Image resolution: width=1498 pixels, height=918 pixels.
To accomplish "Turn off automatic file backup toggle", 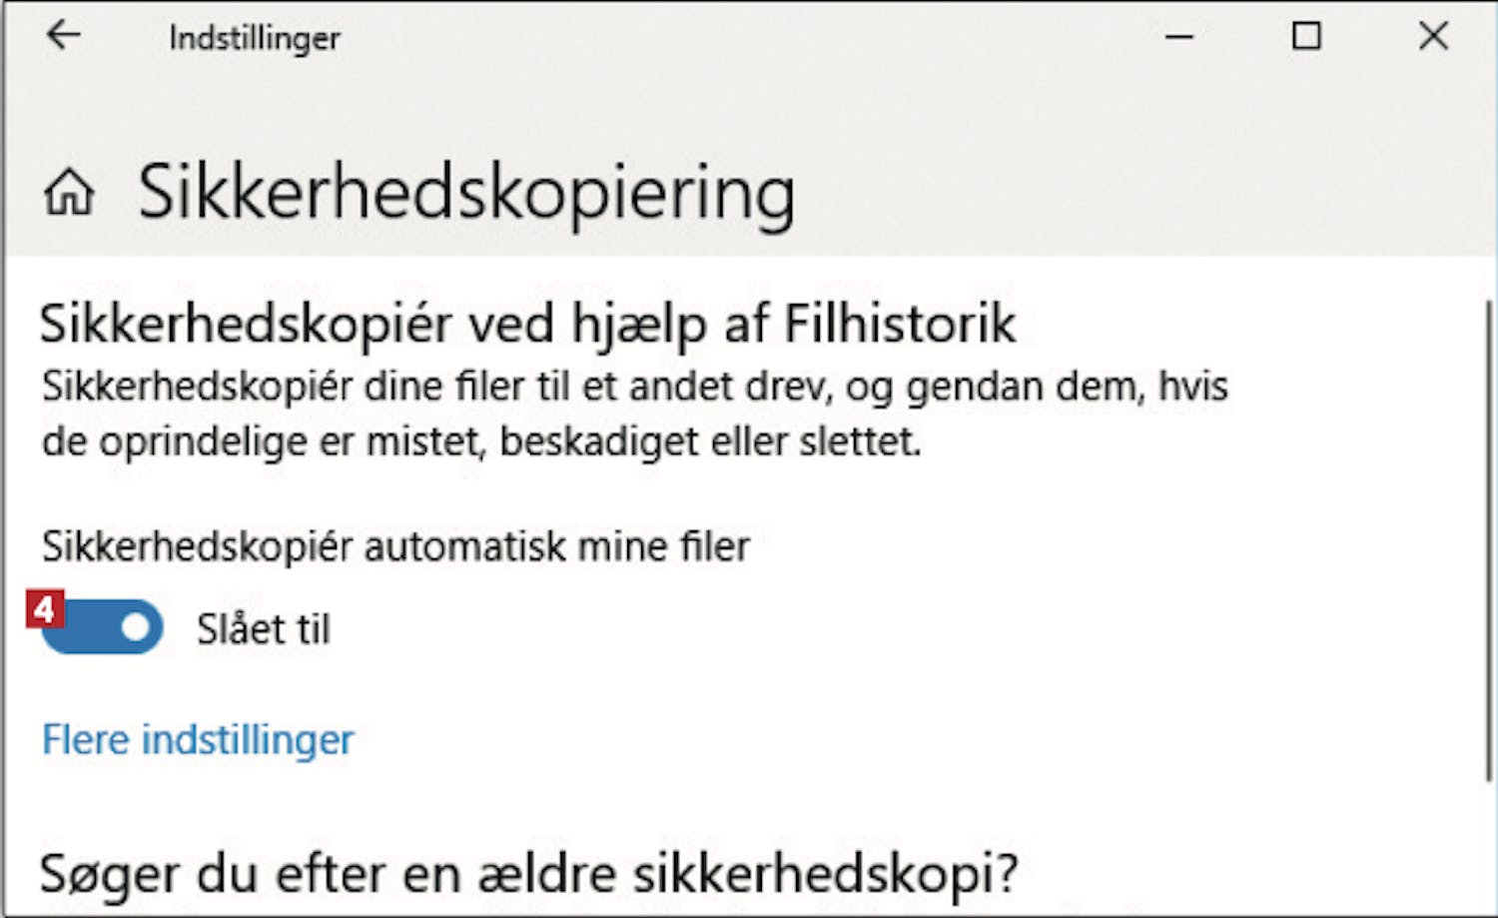I will 104,627.
